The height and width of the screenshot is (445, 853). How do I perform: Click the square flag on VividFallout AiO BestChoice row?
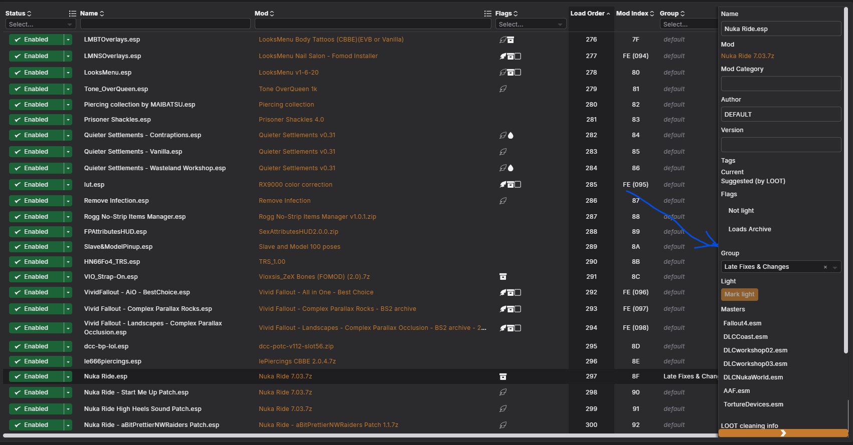point(518,292)
